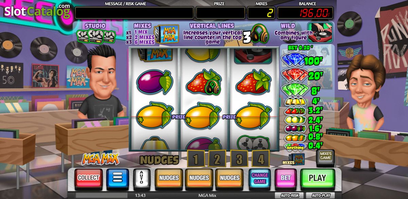Click the blue diamonds 100 prize icon
408x199 pixels.
coord(294,60)
